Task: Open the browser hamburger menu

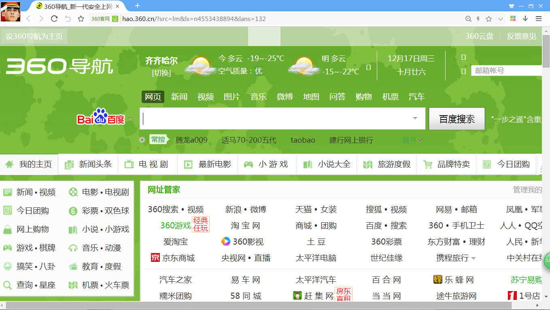Action: click(539, 19)
